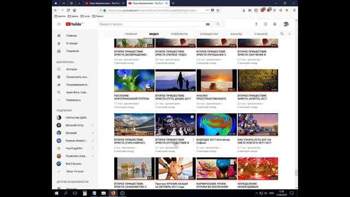Image resolution: width=350 pixels, height=197 pixels.
Task: Open three-dot menu of ПУТЕШЕСТВИЕ video
Action: point(193,140)
